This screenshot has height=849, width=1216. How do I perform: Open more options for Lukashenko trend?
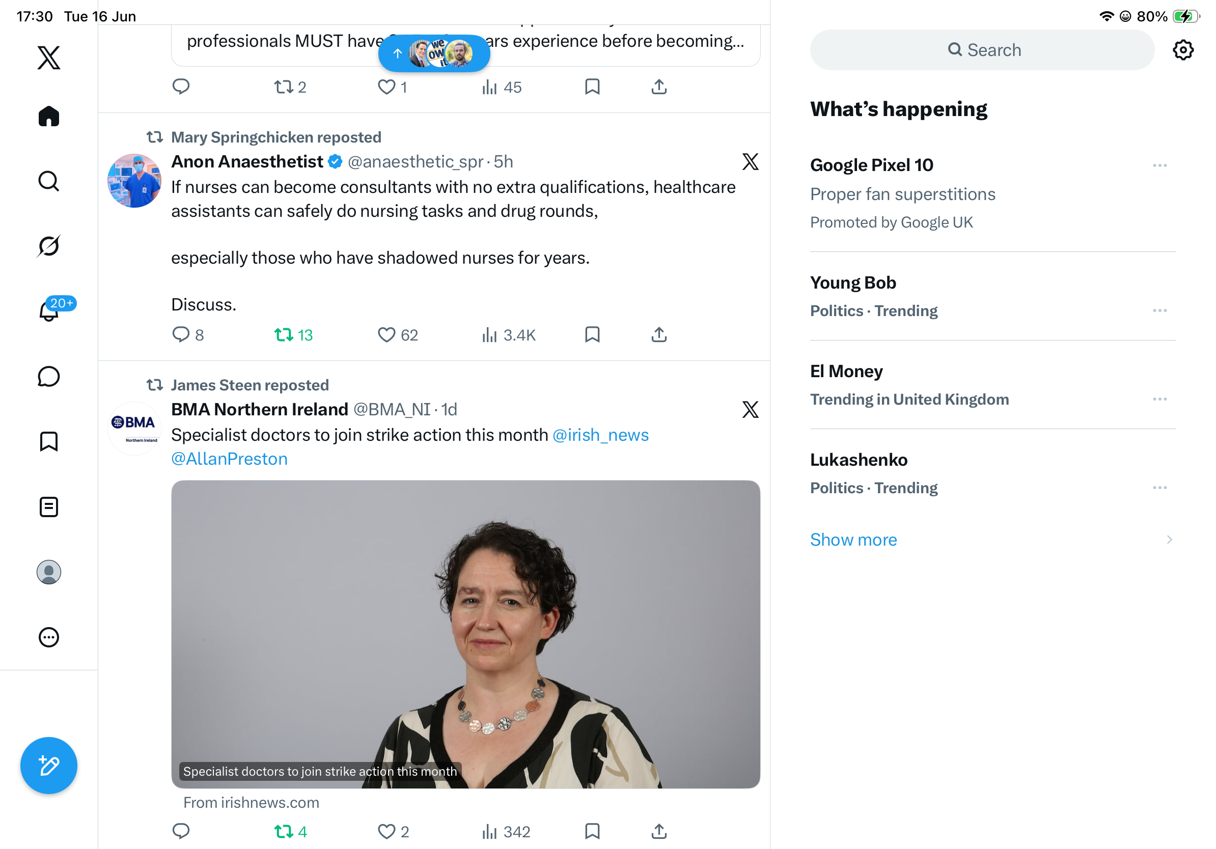pos(1159,488)
